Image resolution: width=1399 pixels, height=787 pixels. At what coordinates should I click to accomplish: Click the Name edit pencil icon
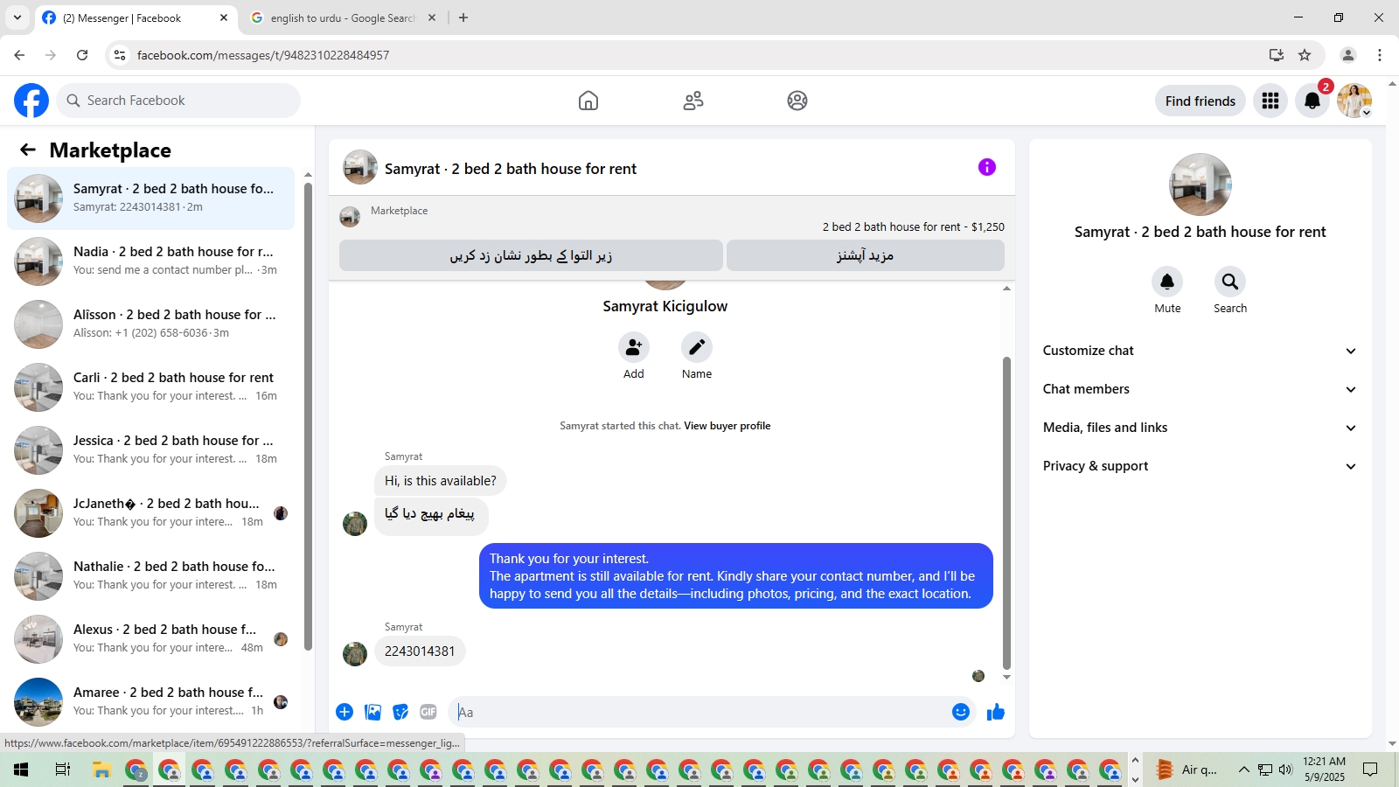(697, 347)
